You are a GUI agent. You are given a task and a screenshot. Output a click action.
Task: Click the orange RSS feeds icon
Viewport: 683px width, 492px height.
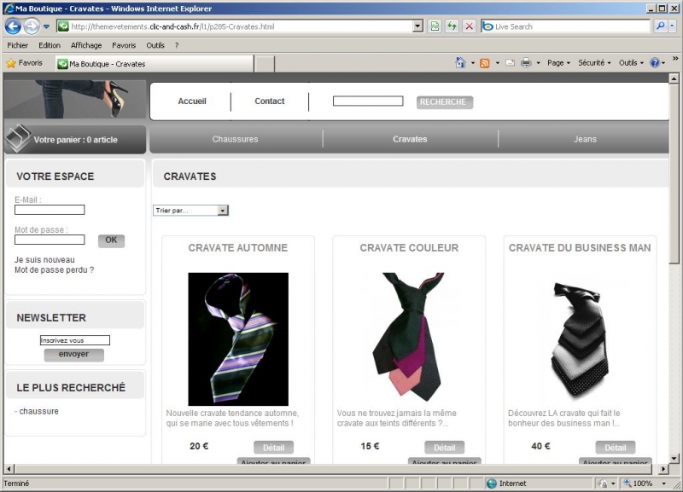pyautogui.click(x=484, y=63)
